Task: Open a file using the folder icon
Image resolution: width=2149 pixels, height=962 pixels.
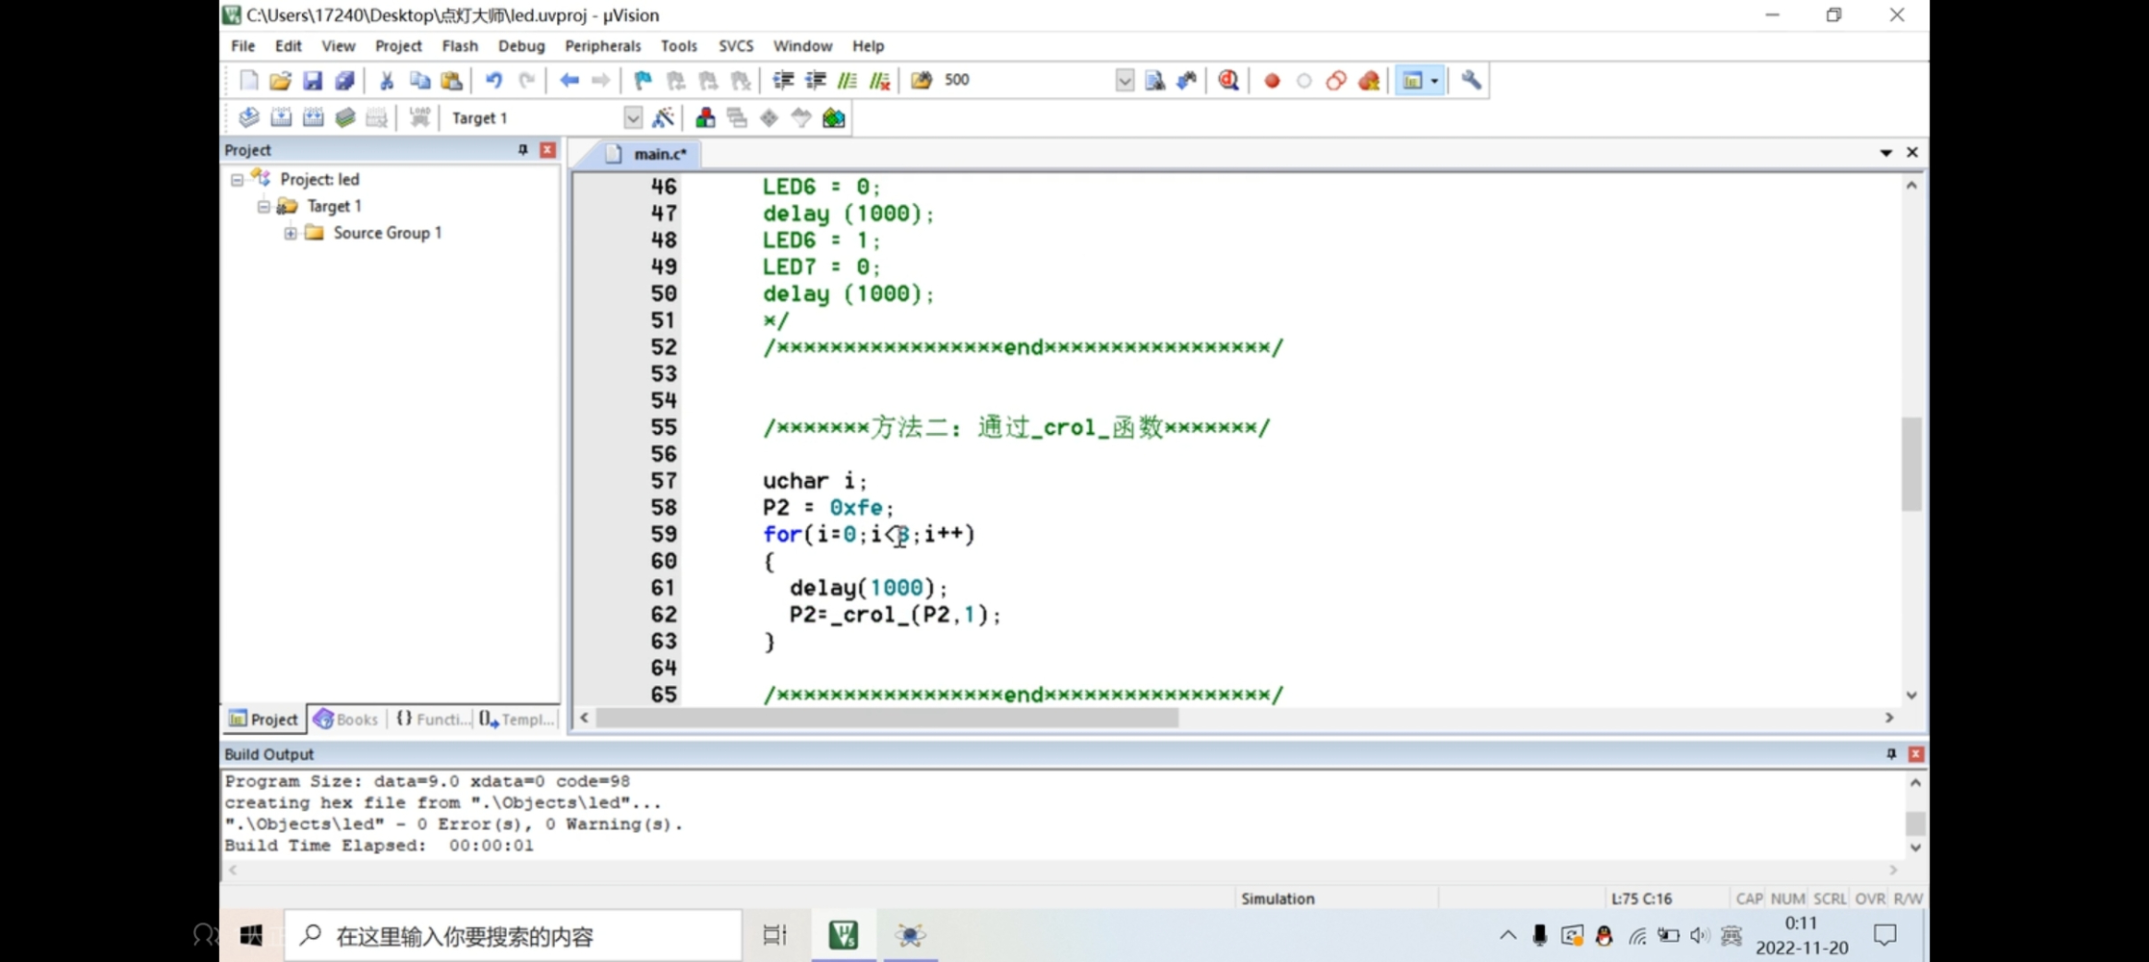Action: click(x=280, y=80)
